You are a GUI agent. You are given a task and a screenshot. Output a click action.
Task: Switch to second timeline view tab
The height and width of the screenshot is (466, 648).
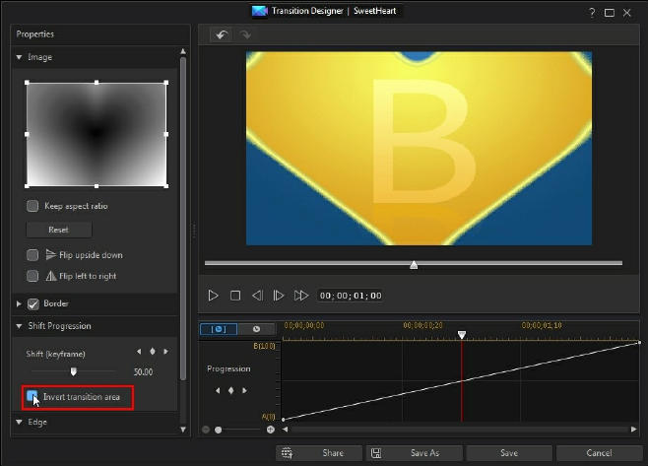point(256,328)
